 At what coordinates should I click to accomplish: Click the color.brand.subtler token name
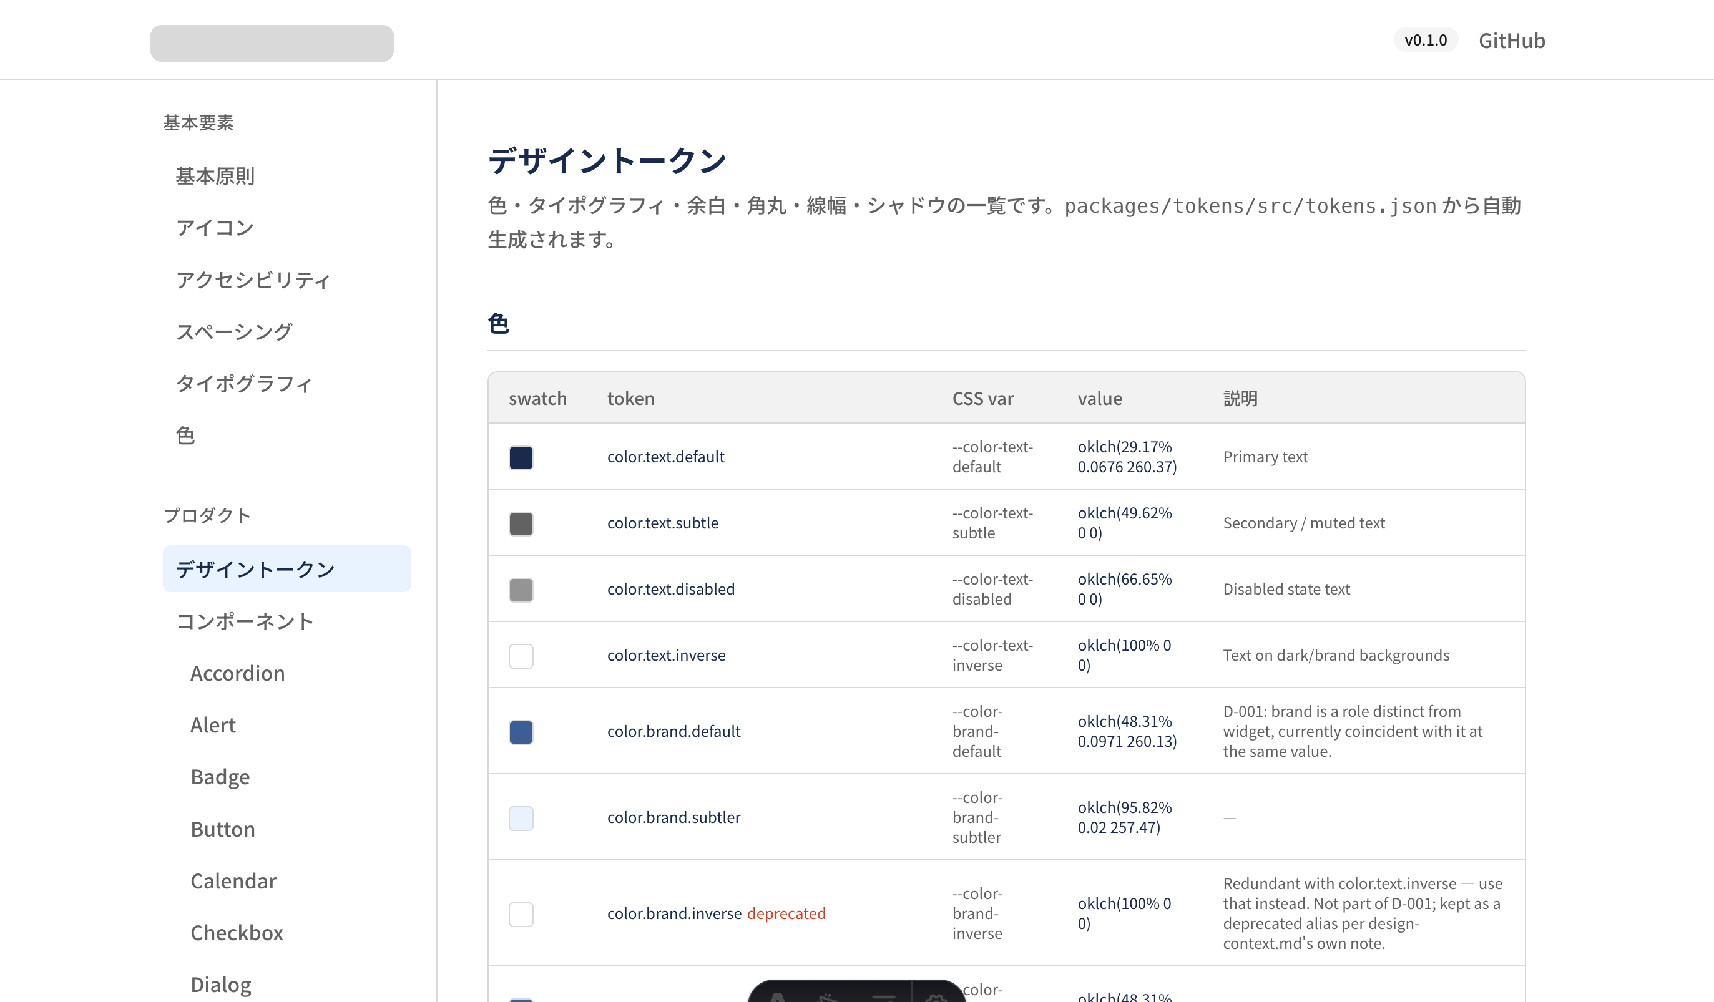(673, 817)
